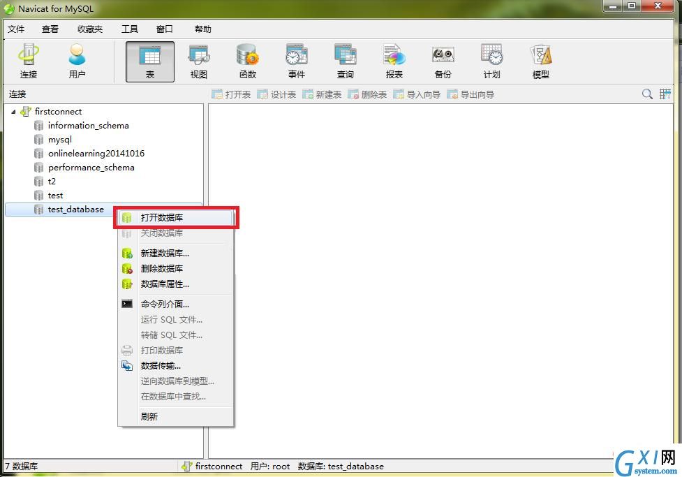The width and height of the screenshot is (682, 477).
Task: Select the mysql database
Action: (59, 140)
